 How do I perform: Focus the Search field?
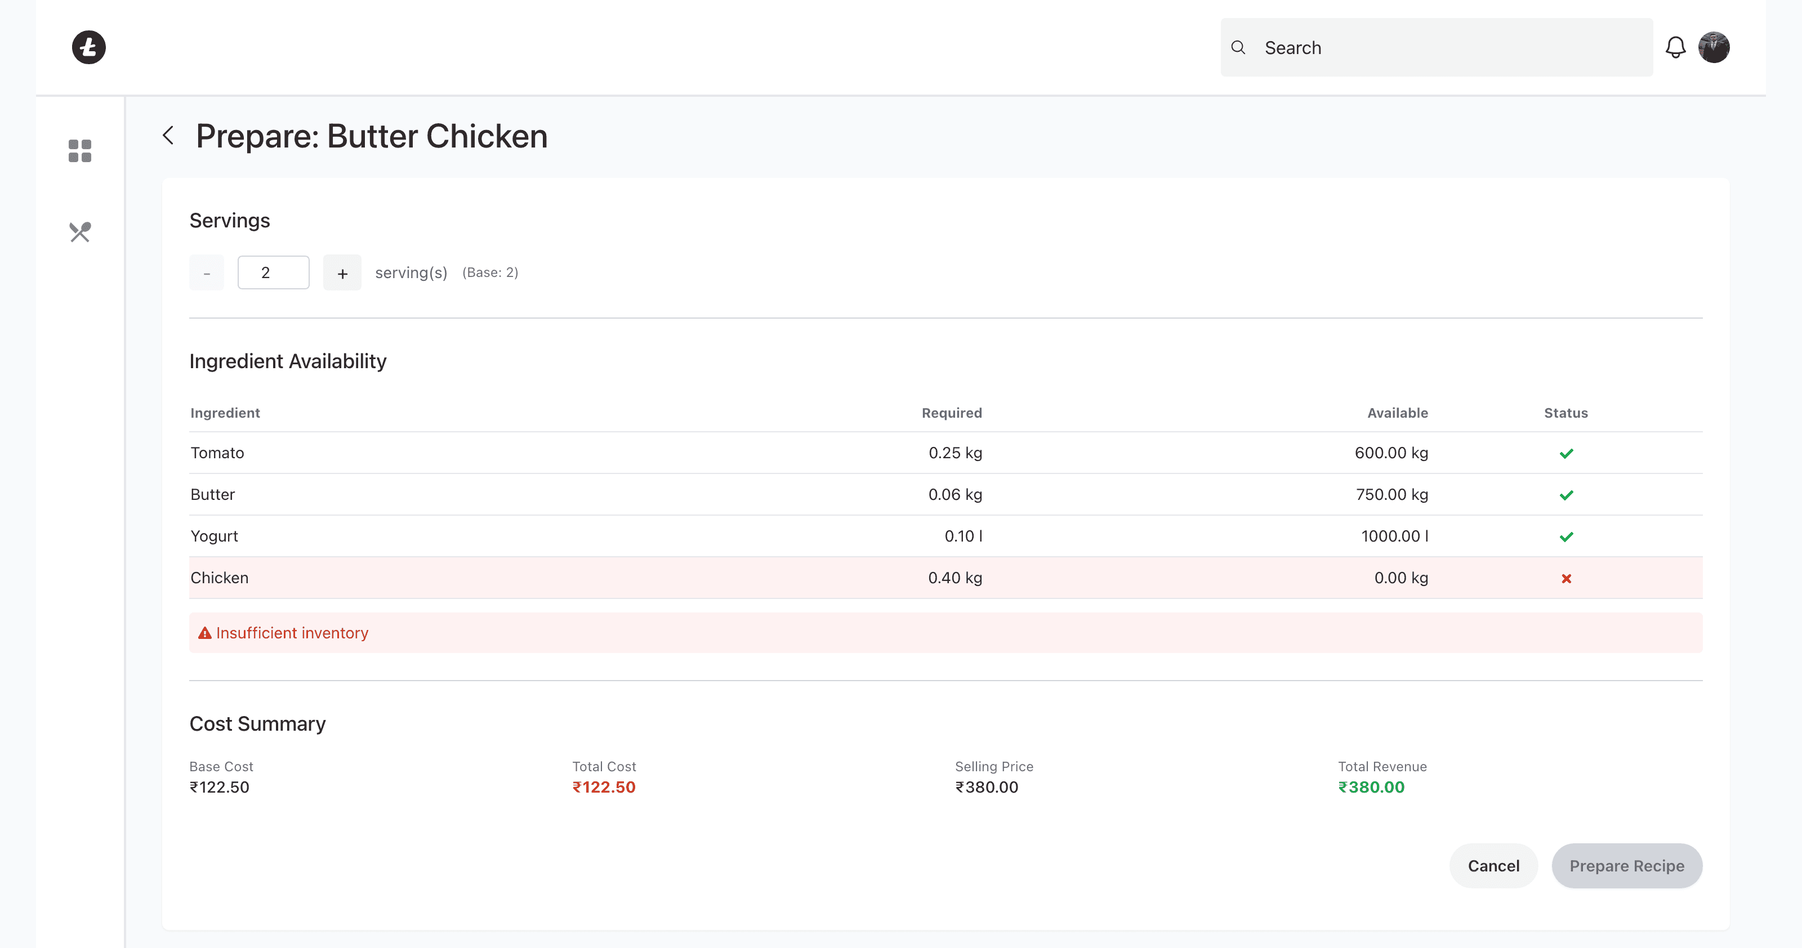(x=1437, y=47)
